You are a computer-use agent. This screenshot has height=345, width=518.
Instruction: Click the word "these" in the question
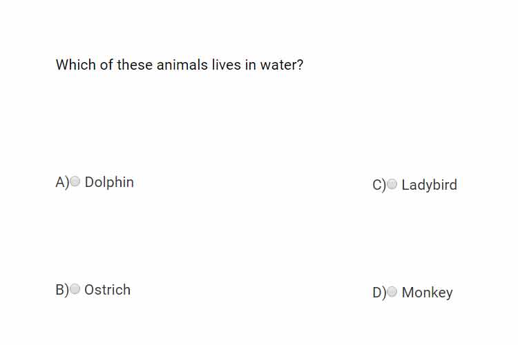coord(135,65)
